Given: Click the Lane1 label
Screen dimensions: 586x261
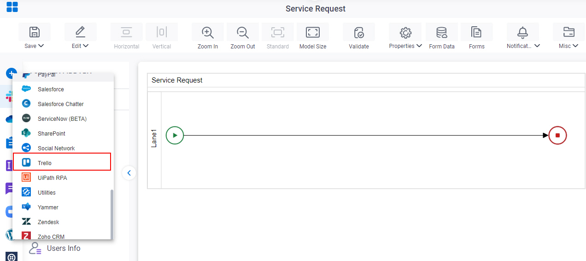Looking at the screenshot, I should 154,138.
